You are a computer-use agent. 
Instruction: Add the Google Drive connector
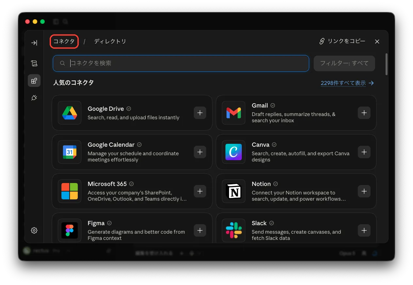pos(200,113)
